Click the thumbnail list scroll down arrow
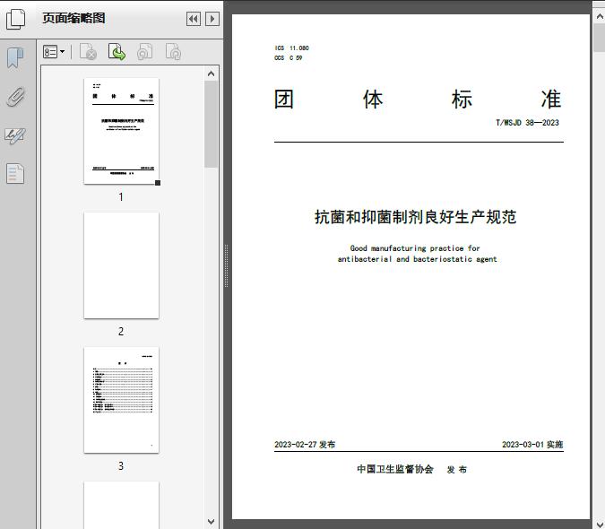The image size is (605, 529). [212, 521]
